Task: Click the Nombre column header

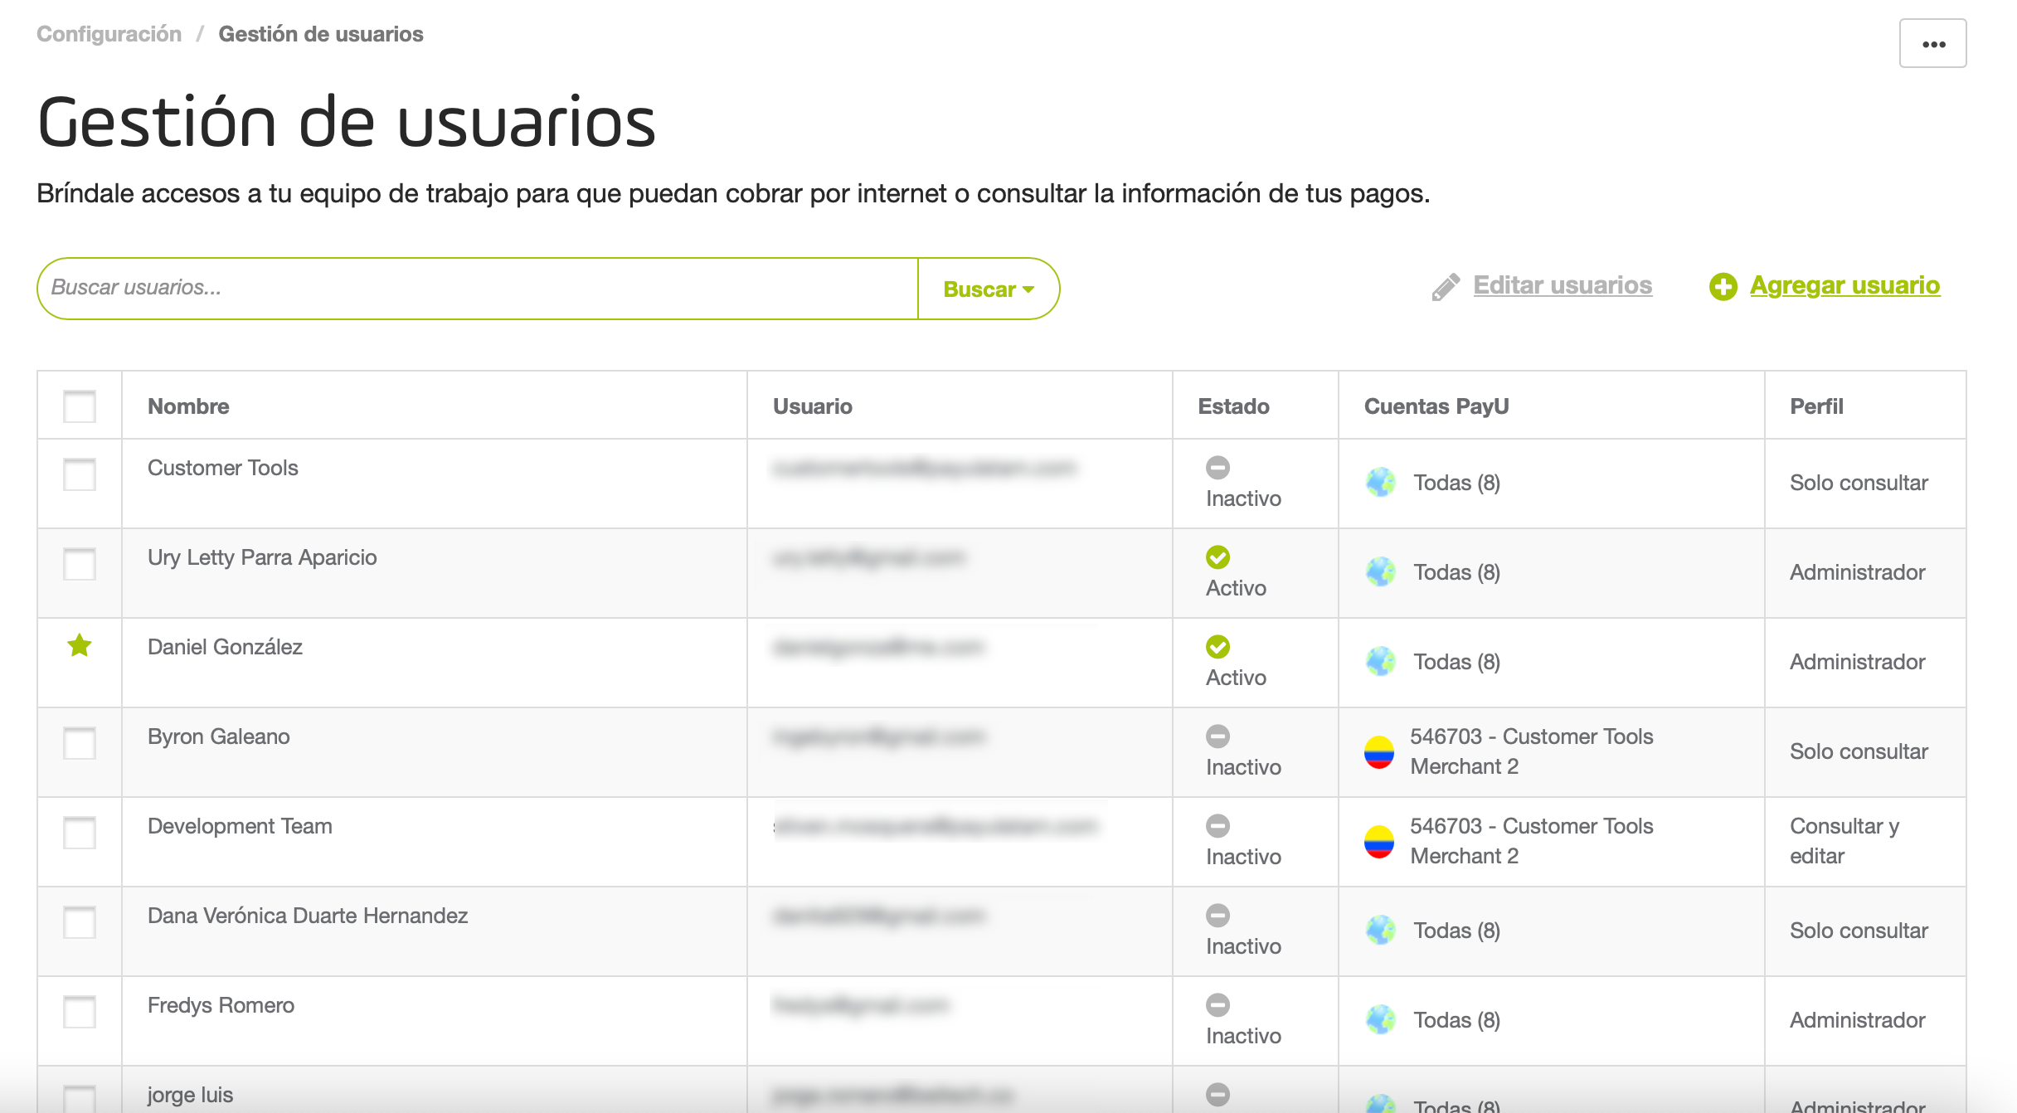Action: (188, 406)
